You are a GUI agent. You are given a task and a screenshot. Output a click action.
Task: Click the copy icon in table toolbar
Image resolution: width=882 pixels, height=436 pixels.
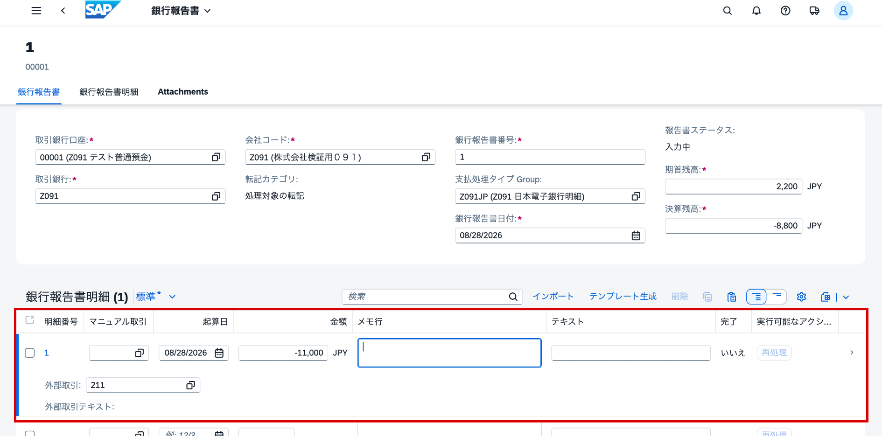pos(707,297)
